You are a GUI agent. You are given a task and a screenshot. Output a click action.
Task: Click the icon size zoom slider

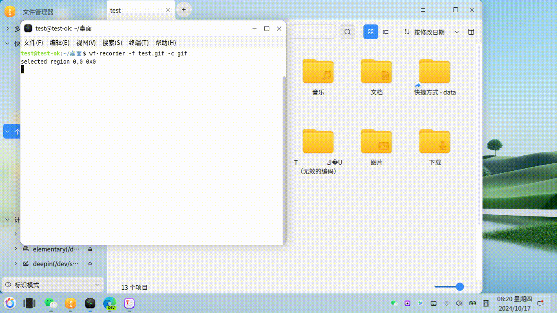coord(453,287)
